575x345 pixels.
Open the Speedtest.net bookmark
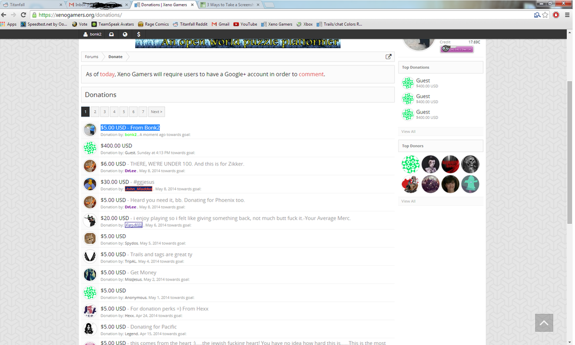click(44, 24)
